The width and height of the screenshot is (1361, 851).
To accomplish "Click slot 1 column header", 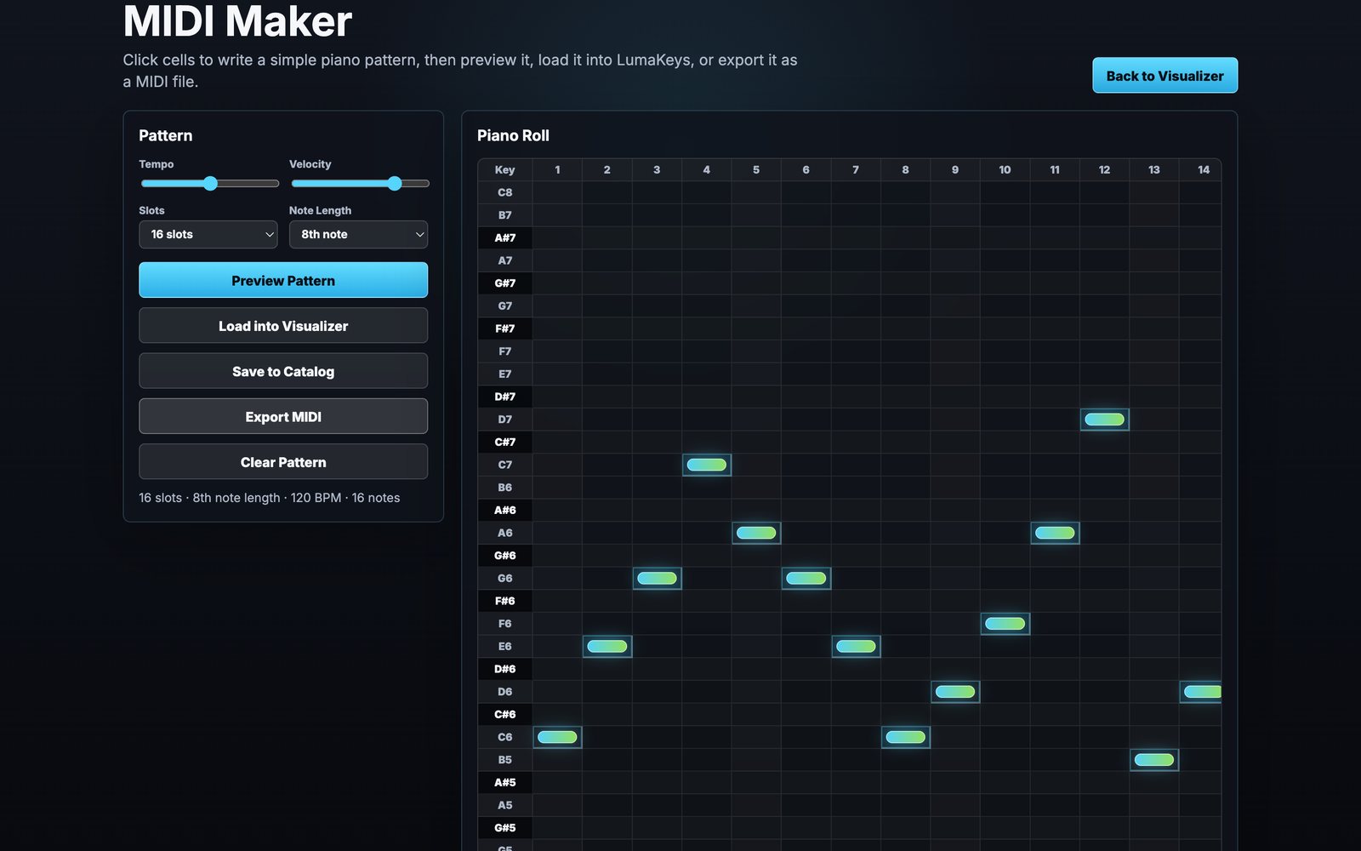I will click(557, 169).
